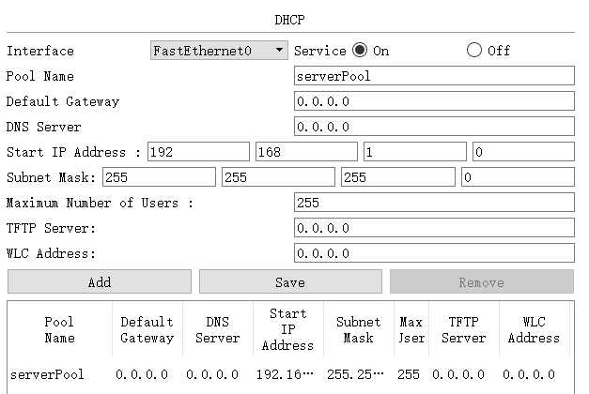
Task: Click the TFTP Server column header
Action: tap(464, 330)
